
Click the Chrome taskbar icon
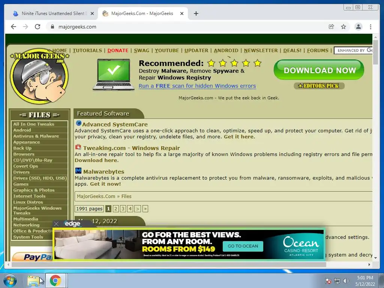[55, 280]
